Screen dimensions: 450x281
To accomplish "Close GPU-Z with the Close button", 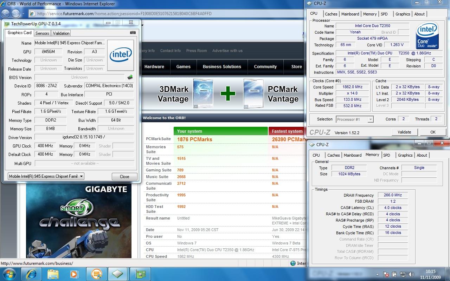I will [x=124, y=176].
